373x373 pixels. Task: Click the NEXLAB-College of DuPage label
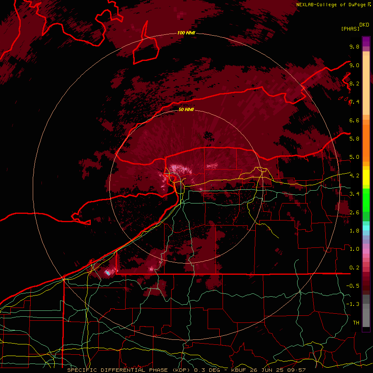[x=331, y=5]
